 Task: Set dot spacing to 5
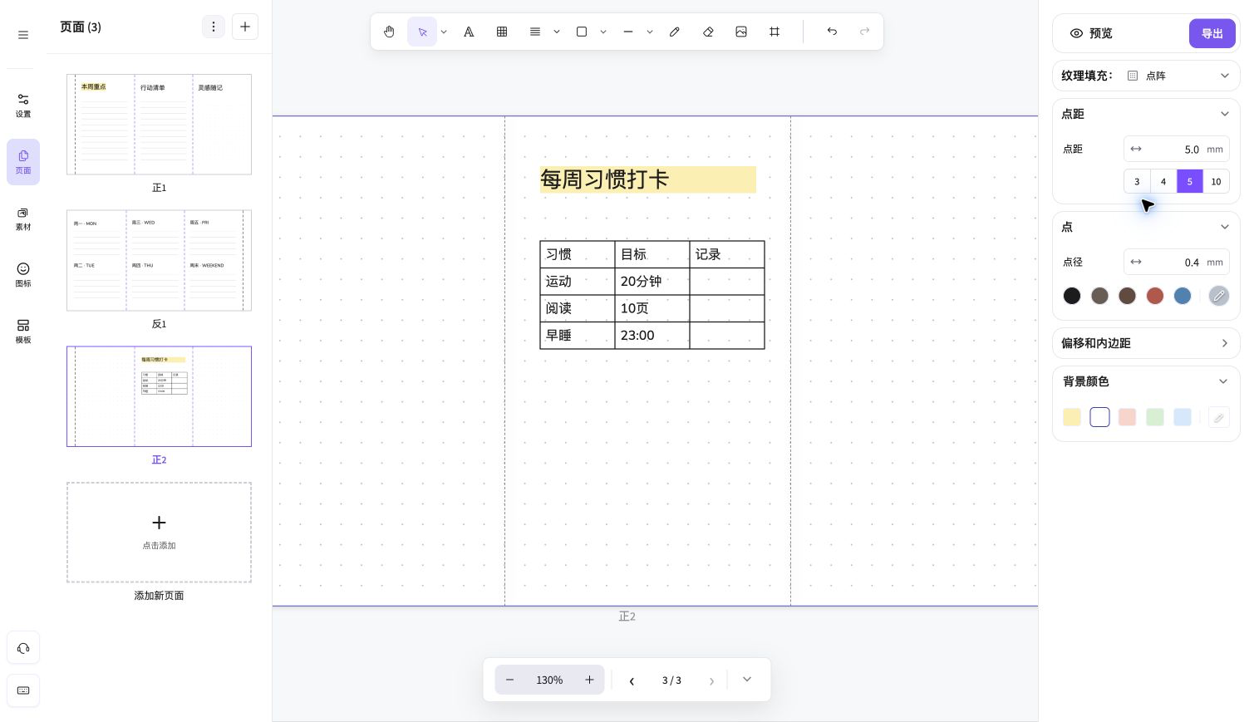(x=1190, y=181)
